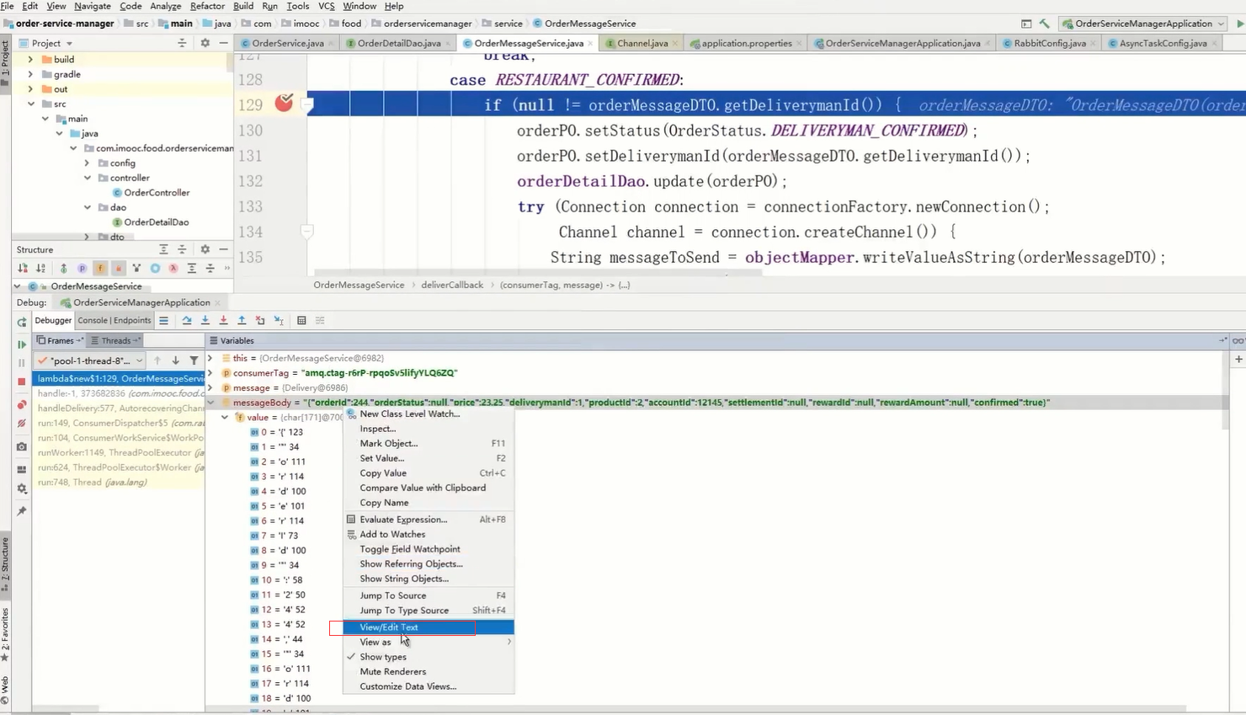Click breakpoint on line 129
The image size is (1246, 715).
point(284,104)
